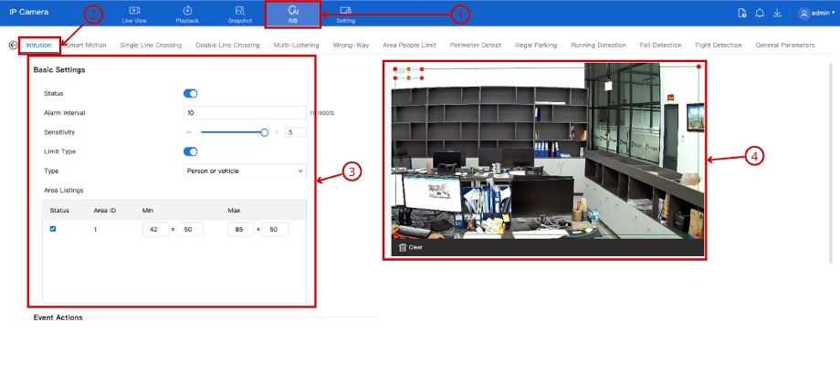Open the Snapshot section
The width and height of the screenshot is (840, 372).
(239, 15)
